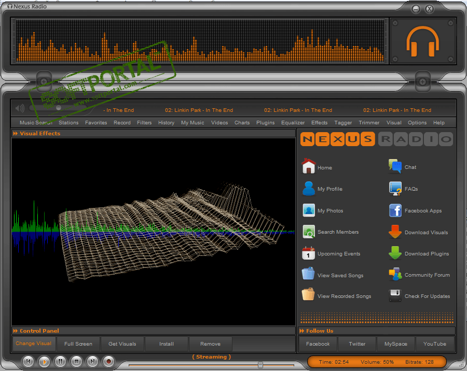The width and height of the screenshot is (467, 371).
Task: Click the Volume: 50% status readout
Action: pyautogui.click(x=377, y=362)
